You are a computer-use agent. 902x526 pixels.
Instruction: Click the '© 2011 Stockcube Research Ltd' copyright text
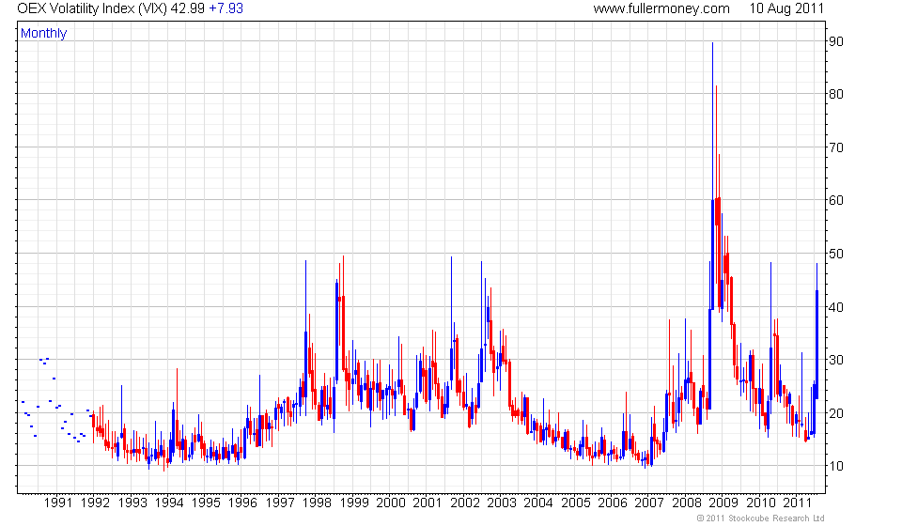[760, 518]
